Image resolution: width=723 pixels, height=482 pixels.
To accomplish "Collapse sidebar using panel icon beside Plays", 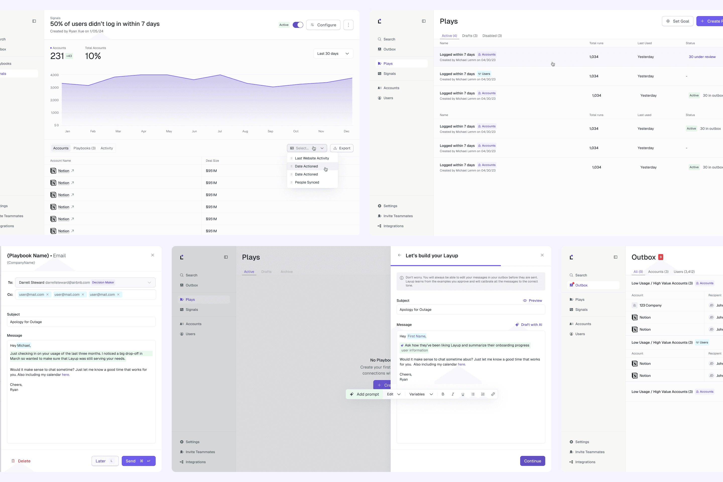I will click(424, 21).
